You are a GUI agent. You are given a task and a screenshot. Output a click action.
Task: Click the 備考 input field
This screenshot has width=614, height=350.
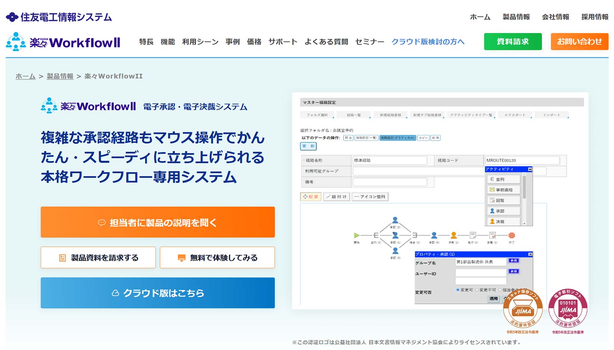point(390,182)
